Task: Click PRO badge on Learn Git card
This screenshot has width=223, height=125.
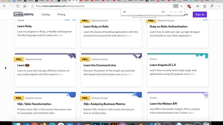Action: click(x=19, y=59)
